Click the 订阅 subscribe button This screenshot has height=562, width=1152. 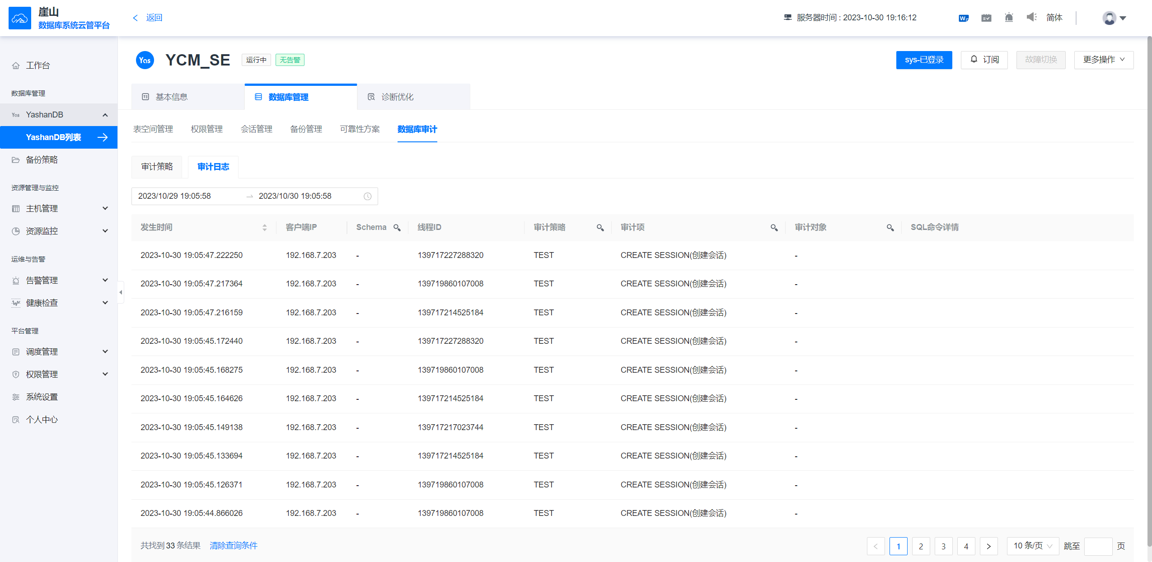pos(984,60)
